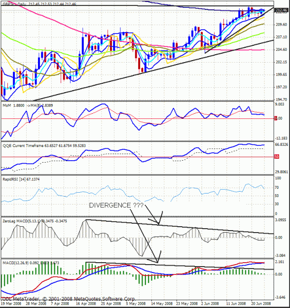
Task: Click the -12.183 scale value in MoM panel
Action: [281, 138]
